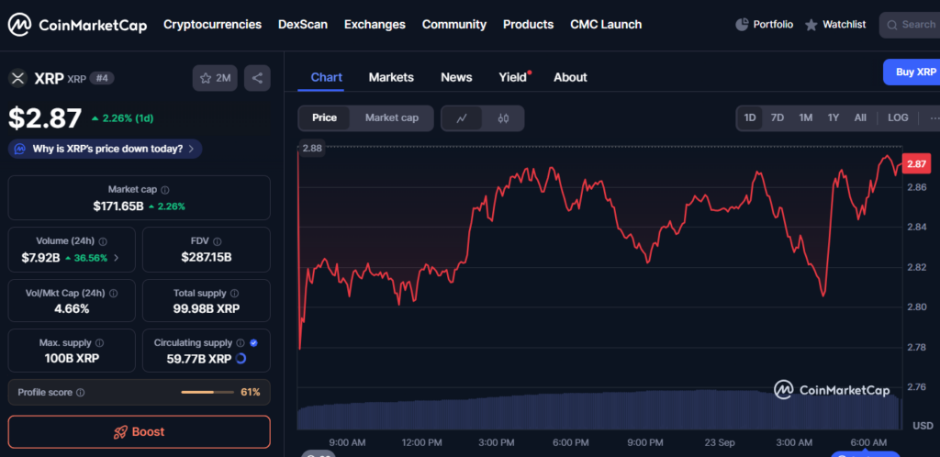The image size is (940, 457).
Task: Click AI icon in price question pill
Action: (20, 149)
